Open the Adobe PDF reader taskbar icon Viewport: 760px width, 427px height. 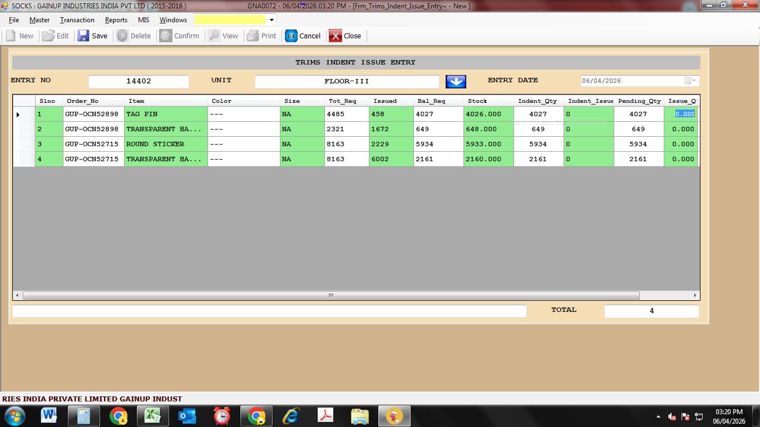(x=325, y=415)
